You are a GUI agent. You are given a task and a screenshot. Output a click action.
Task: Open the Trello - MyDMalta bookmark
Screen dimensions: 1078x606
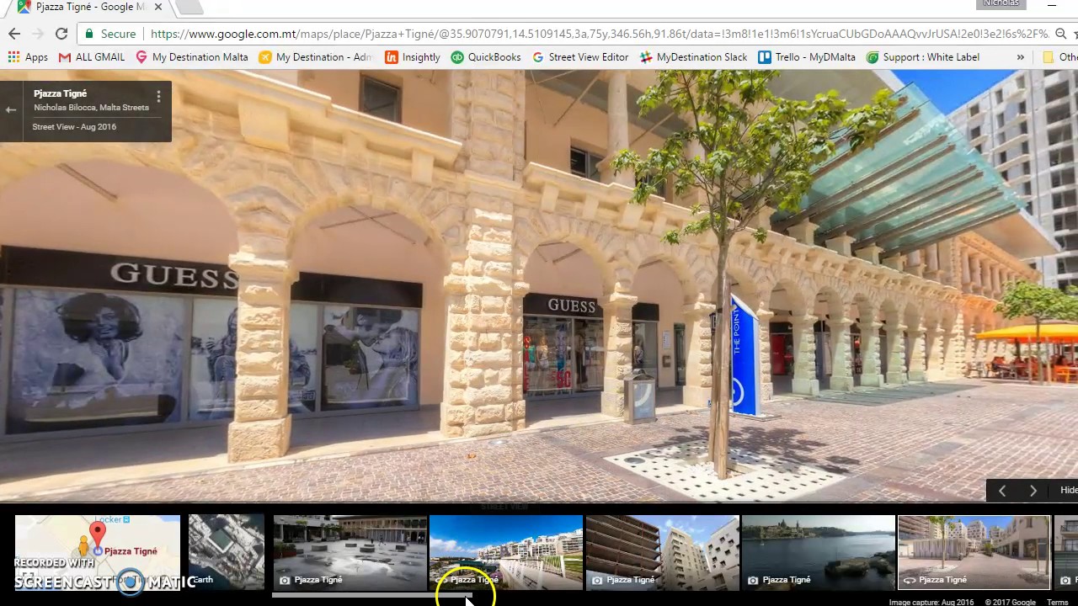(x=807, y=57)
